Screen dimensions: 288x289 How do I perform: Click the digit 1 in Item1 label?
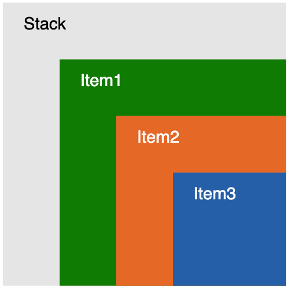[117, 80]
